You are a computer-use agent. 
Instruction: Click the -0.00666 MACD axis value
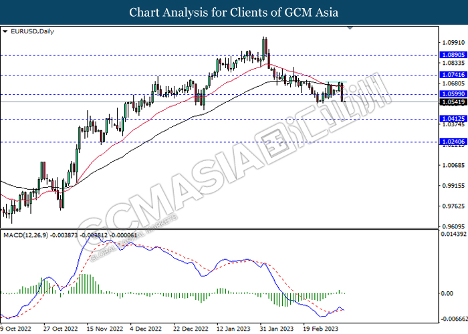(x=454, y=319)
